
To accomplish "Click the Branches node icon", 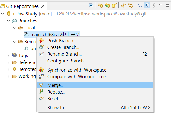I will point(15,21).
